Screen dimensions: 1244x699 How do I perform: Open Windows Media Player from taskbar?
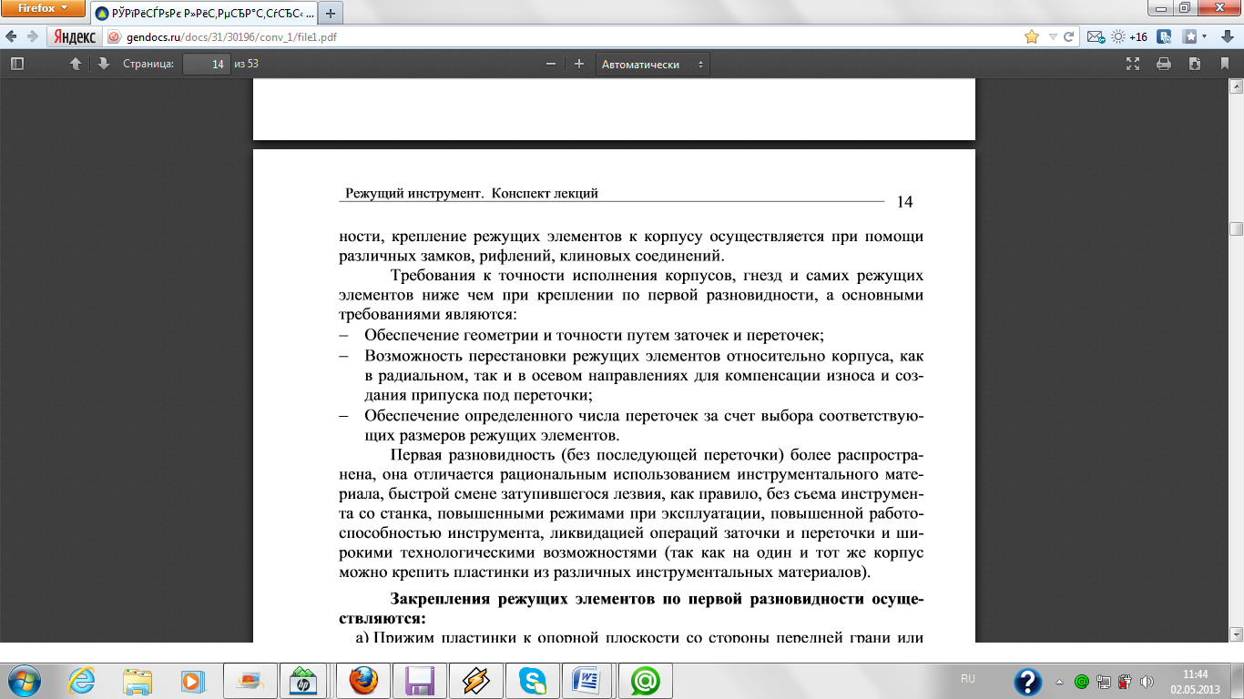coord(192,680)
